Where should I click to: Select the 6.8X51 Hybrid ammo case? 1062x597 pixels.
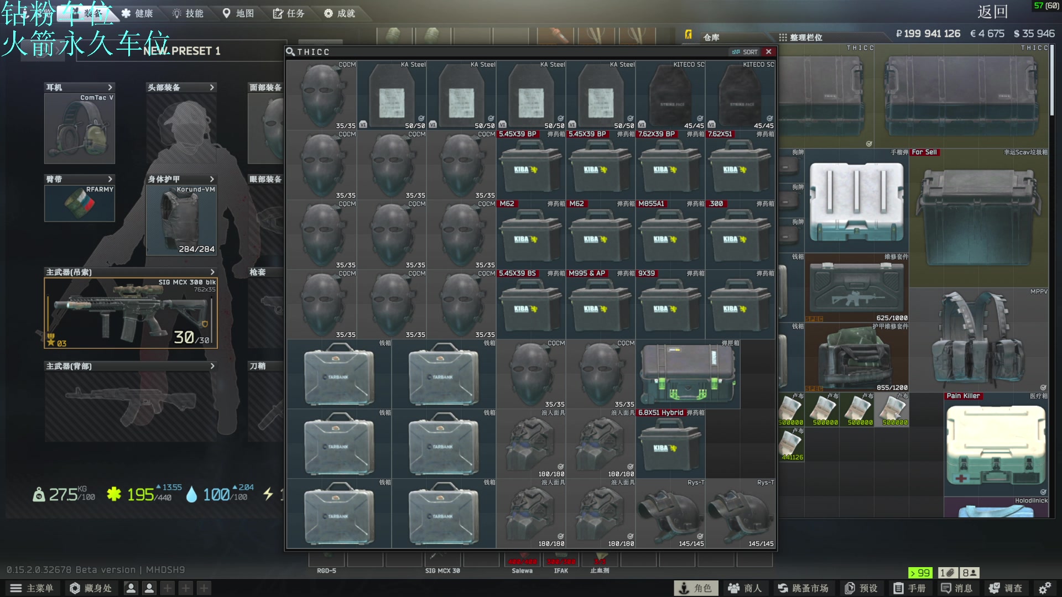(x=670, y=444)
